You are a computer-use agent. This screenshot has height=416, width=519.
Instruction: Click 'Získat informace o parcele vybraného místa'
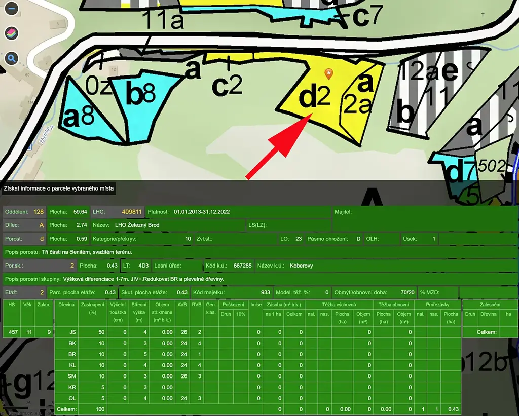click(58, 189)
